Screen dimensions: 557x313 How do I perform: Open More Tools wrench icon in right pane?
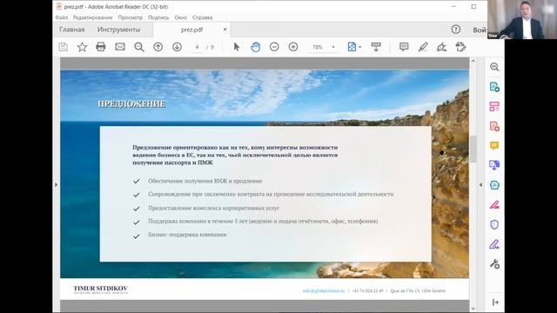point(494,263)
